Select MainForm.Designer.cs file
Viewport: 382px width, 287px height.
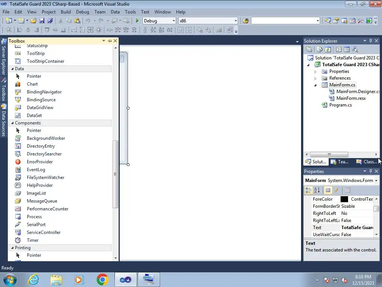(x=358, y=92)
